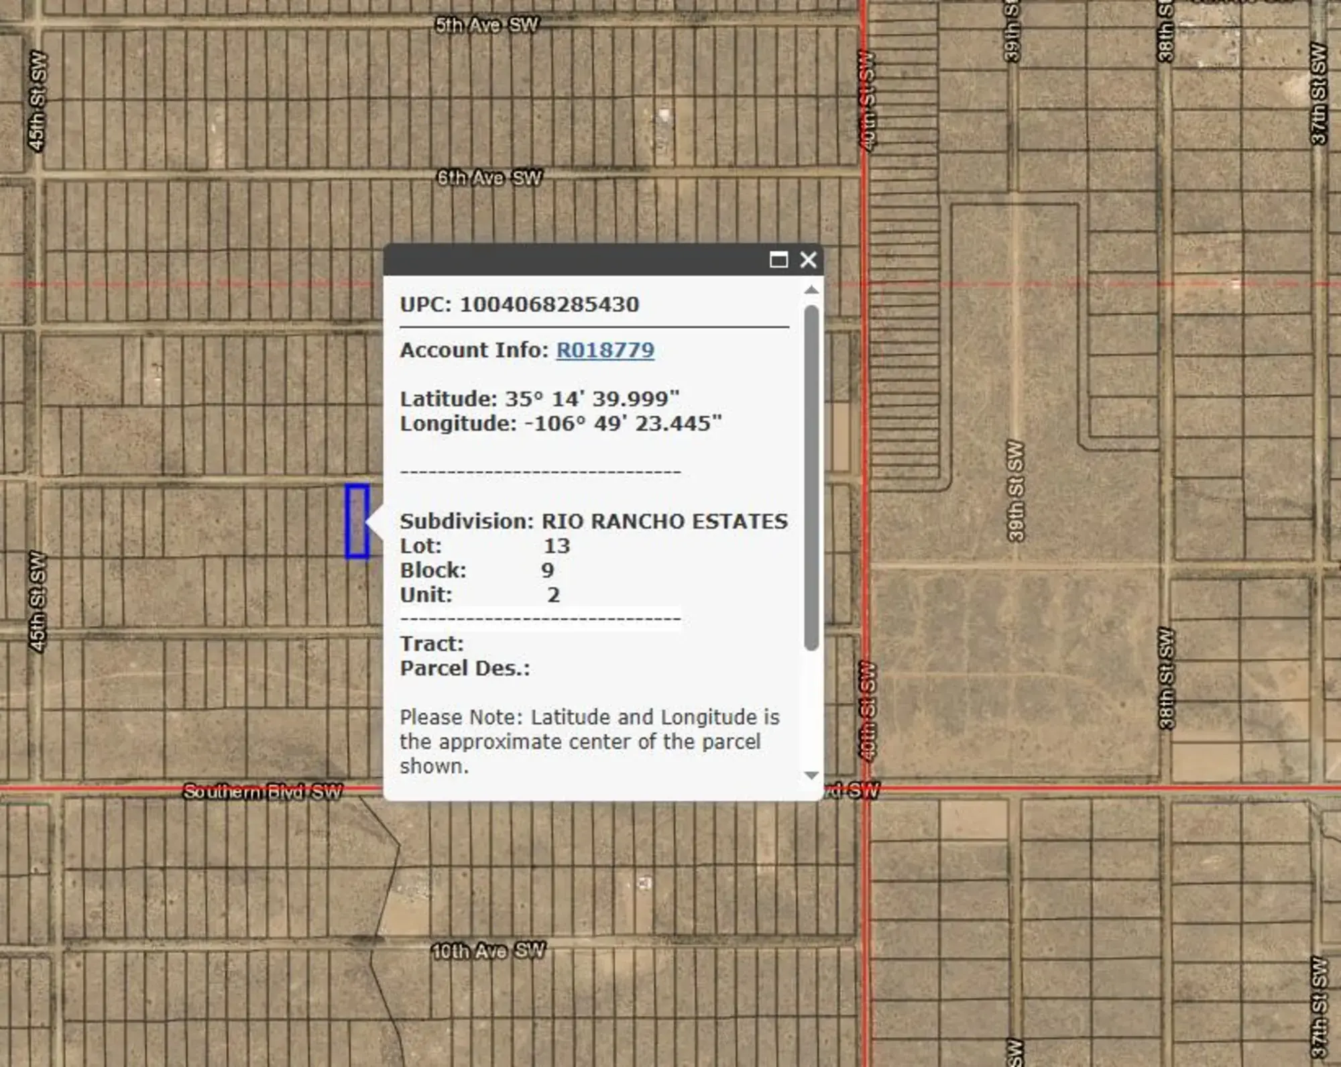Click the popup's vertical scrollbar thumb
Image resolution: width=1341 pixels, height=1067 pixels.
click(x=811, y=476)
